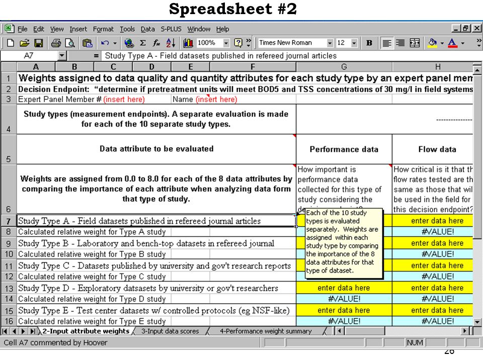Open the Window menu

click(x=199, y=29)
